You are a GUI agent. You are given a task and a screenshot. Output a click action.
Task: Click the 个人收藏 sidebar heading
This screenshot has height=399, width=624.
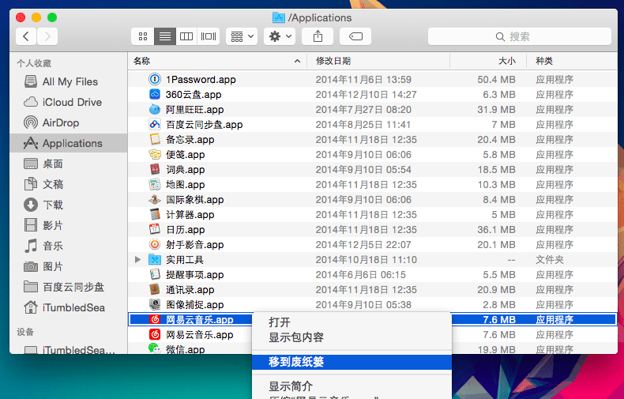[34, 63]
